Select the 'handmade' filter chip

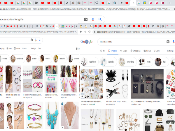click(17, 59)
